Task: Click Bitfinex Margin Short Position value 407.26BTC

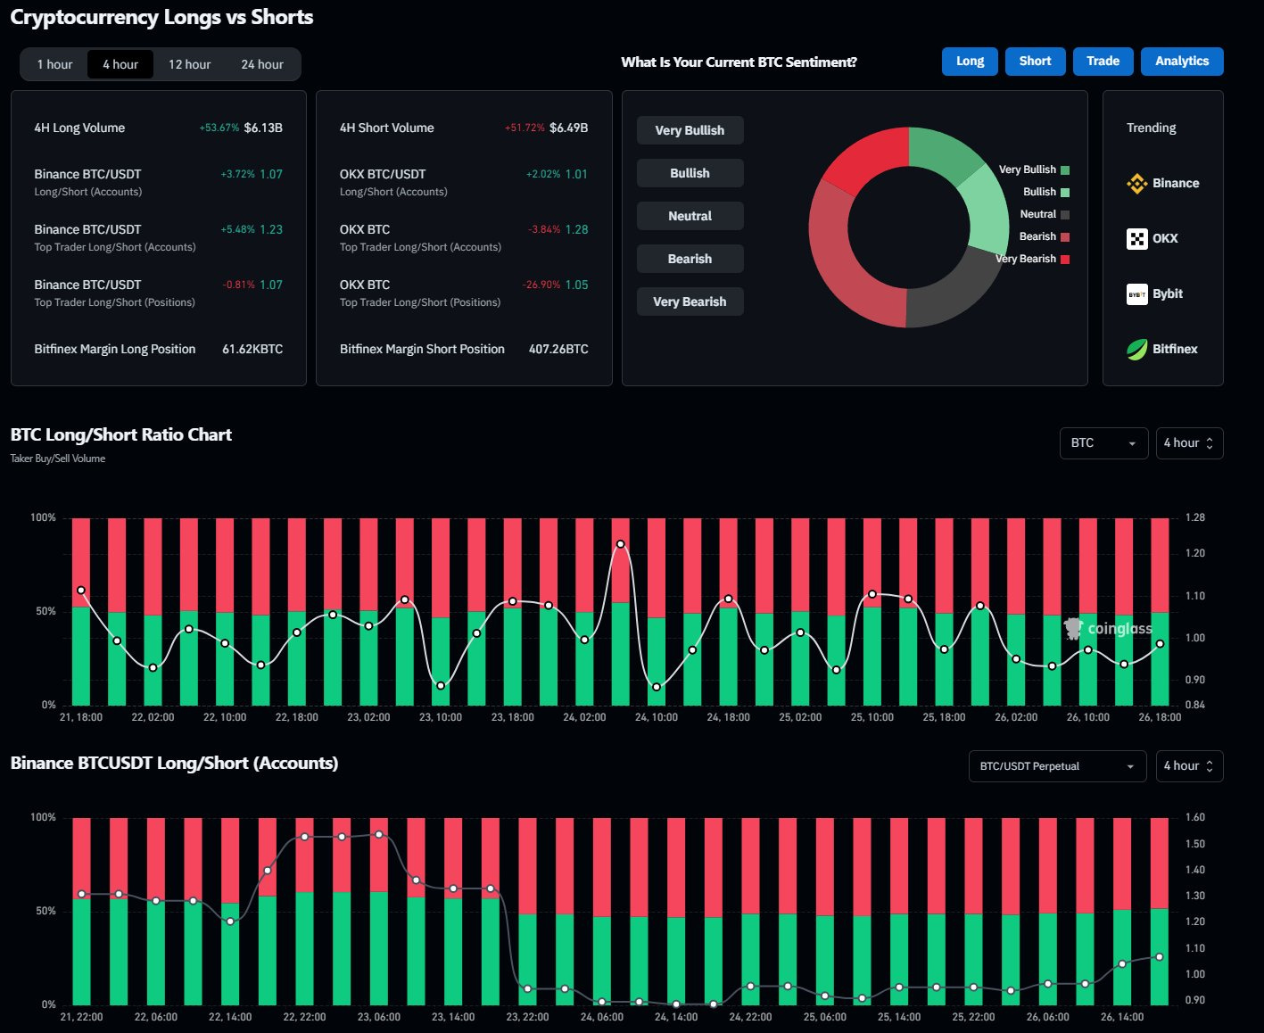Action: point(558,350)
